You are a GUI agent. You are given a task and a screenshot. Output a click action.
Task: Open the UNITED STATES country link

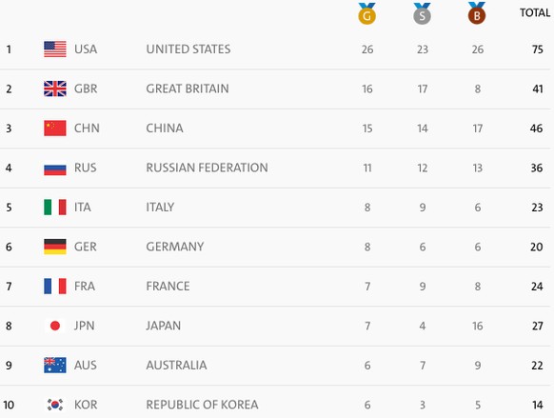188,50
